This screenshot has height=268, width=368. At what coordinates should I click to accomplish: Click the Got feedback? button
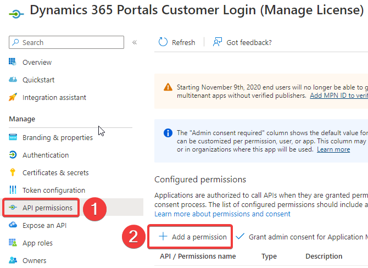[x=242, y=42]
